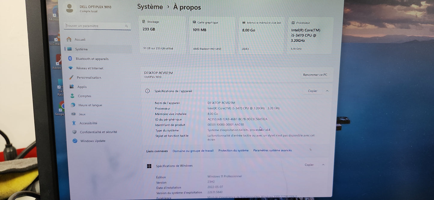Open Paramètres système avancés link
Image resolution: width=434 pixels, height=200 pixels.
point(272,150)
